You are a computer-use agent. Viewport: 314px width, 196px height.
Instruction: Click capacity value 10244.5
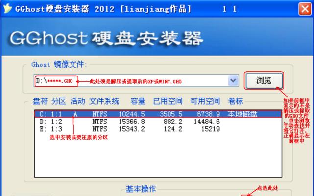tap(132, 114)
